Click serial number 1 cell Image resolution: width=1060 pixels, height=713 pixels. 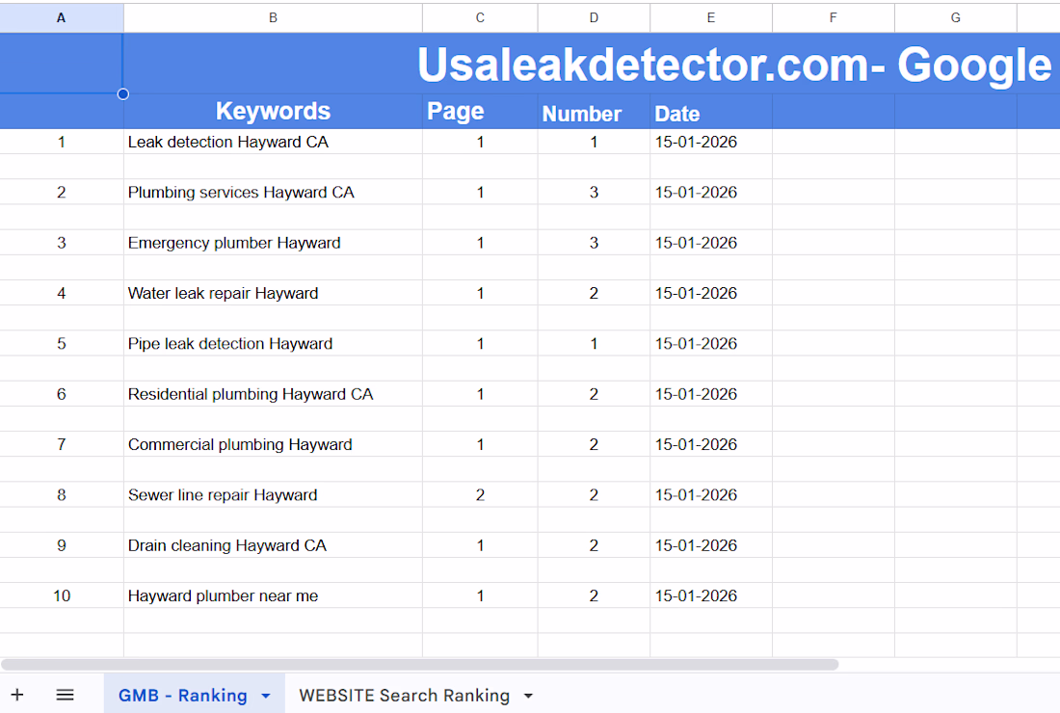tap(62, 142)
